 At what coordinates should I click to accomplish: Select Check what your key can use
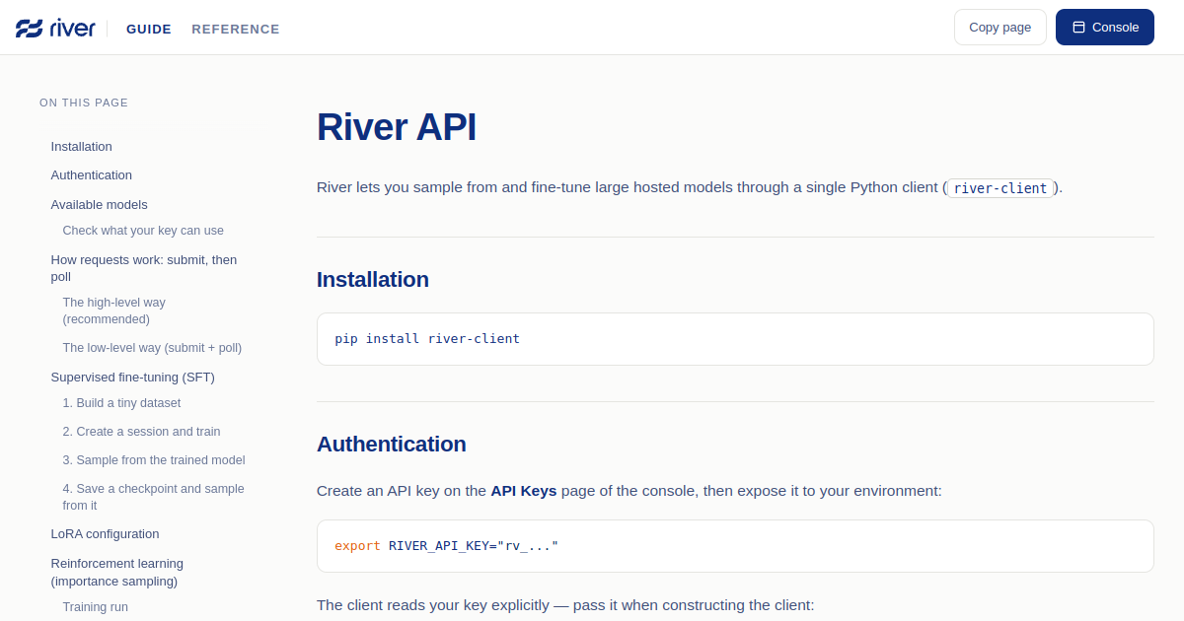[x=143, y=231]
